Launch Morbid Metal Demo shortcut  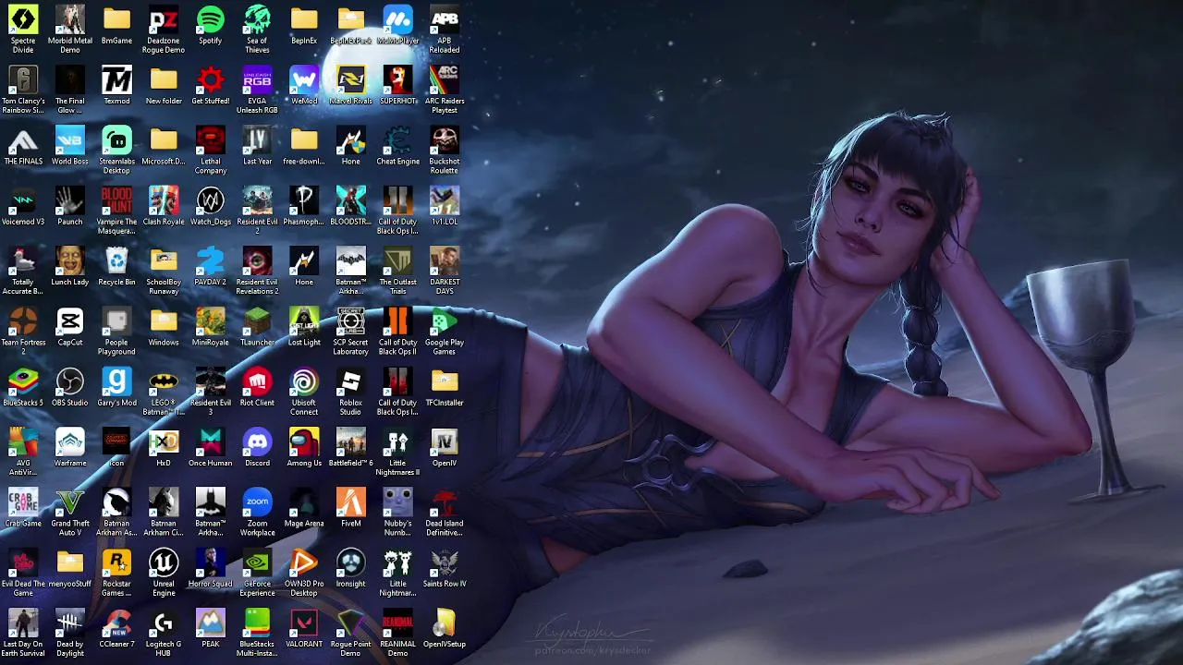pos(70,19)
